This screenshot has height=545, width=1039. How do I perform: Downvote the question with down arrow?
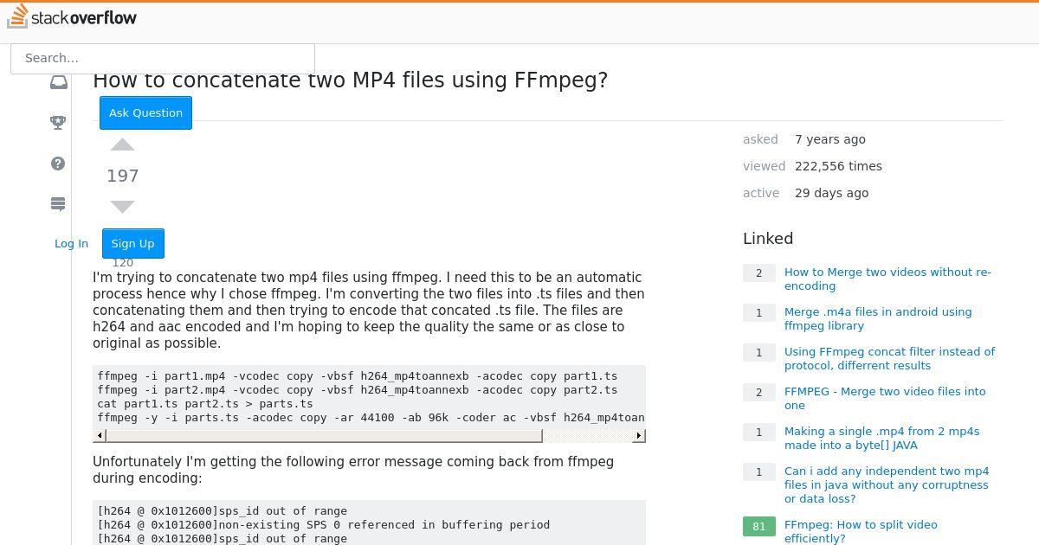point(123,207)
